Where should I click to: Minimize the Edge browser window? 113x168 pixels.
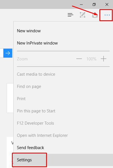pyautogui.click(x=81, y=4)
